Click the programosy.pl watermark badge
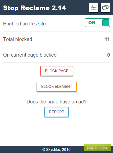 tap(97, 147)
